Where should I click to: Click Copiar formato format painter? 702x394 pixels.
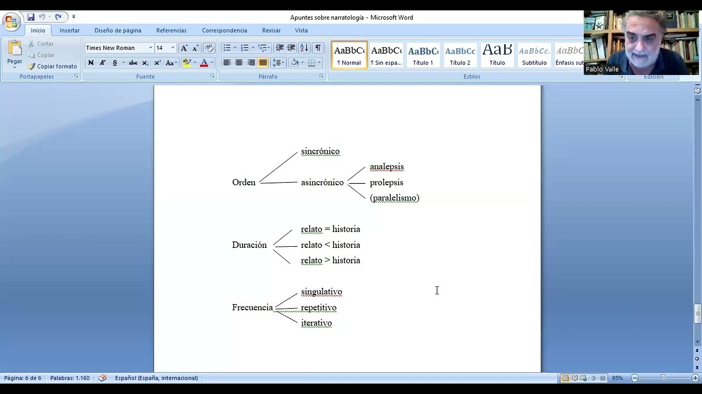[53, 66]
